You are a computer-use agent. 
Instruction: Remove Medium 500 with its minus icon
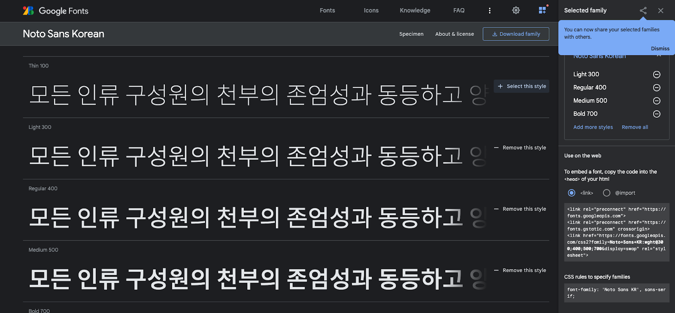(656, 101)
